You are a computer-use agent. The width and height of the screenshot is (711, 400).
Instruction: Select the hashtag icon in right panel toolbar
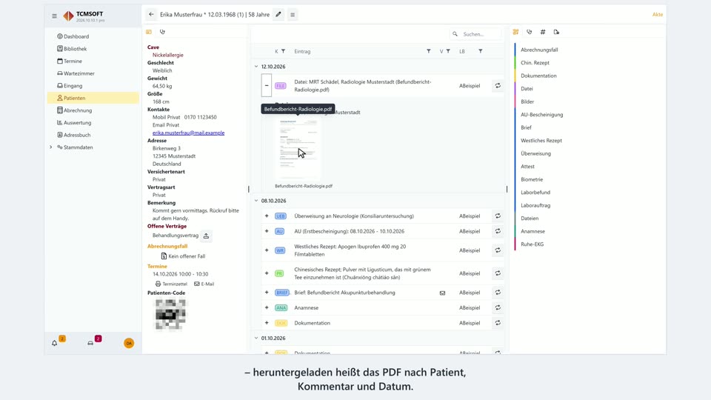[543, 32]
